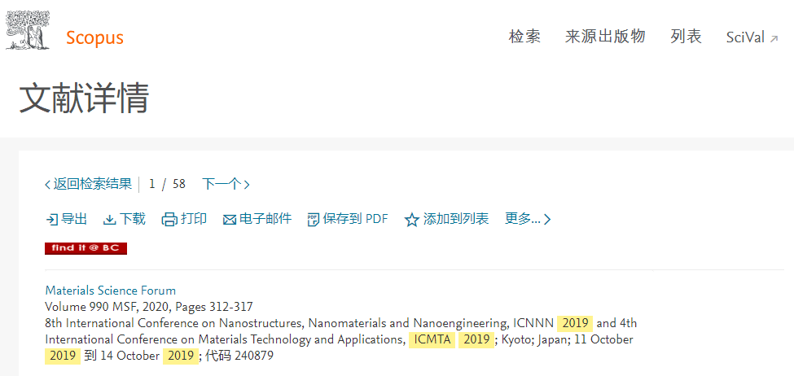Click the find it @ BC button
The width and height of the screenshot is (794, 376).
pos(86,248)
